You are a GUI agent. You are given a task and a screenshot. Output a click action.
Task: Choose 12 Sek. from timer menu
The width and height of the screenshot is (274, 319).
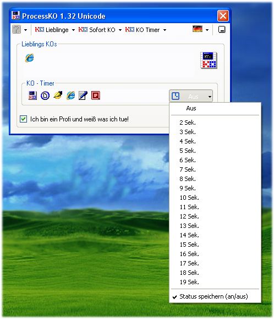click(x=215, y=216)
